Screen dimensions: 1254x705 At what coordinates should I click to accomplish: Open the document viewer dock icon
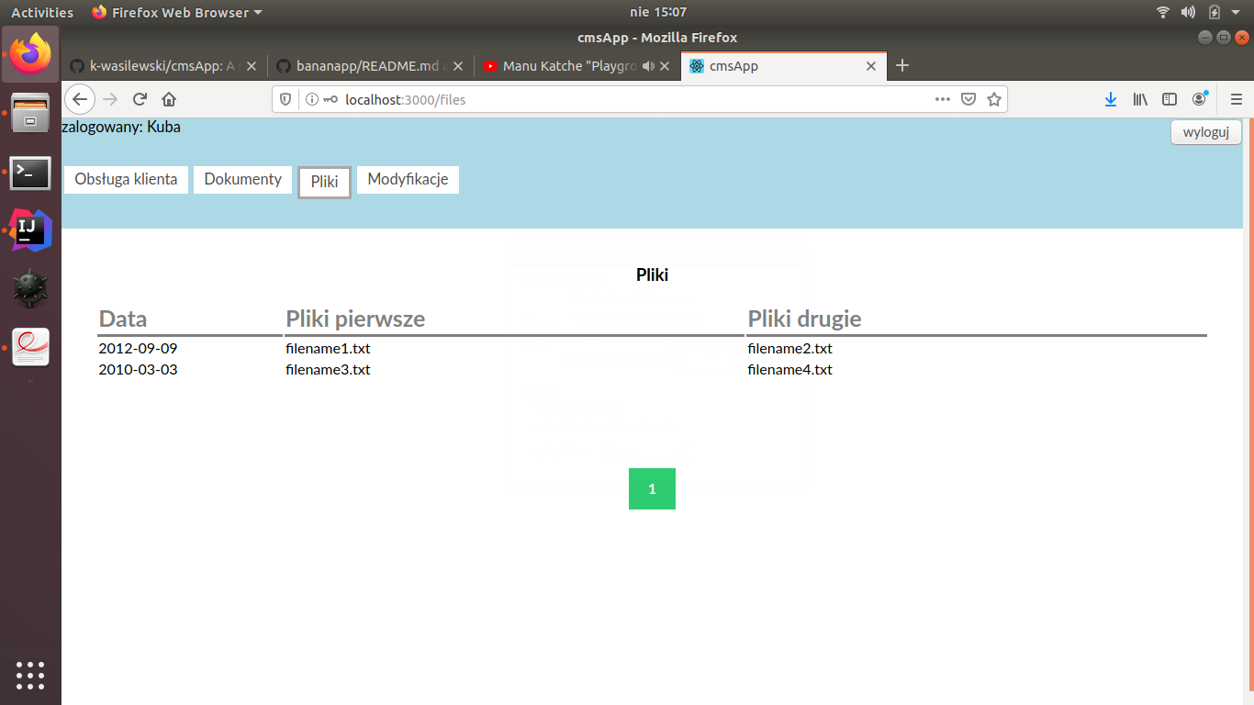point(30,348)
